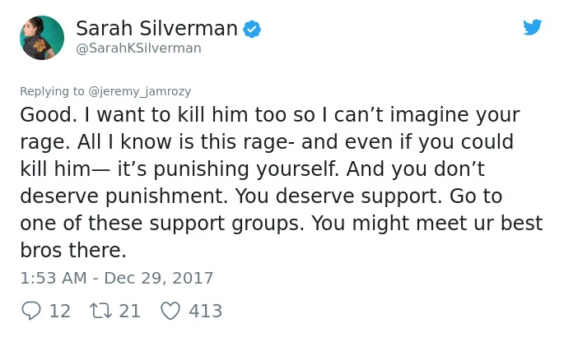Click the reply count 12
This screenshot has height=337, width=564.
[59, 311]
